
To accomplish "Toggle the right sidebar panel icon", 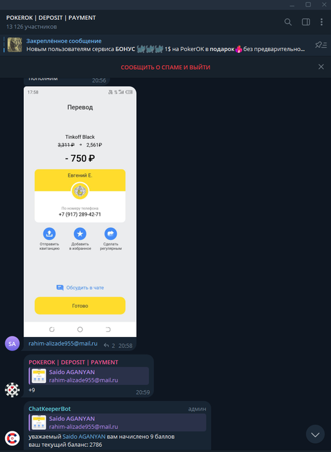I will click(306, 22).
